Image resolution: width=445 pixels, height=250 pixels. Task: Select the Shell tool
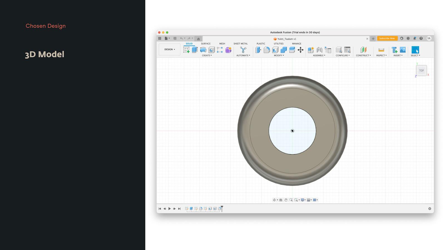coord(275,50)
